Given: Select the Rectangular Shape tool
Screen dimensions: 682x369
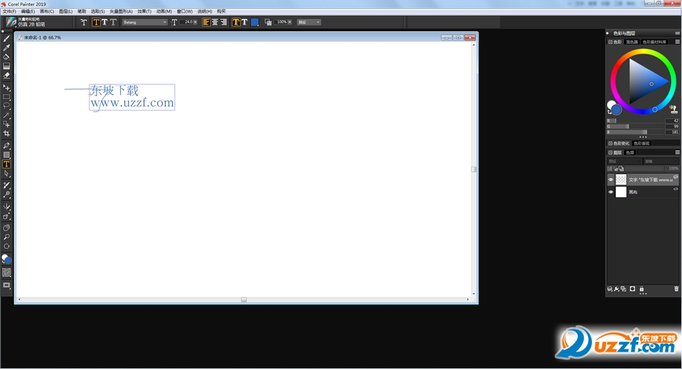Looking at the screenshot, I should click(7, 155).
